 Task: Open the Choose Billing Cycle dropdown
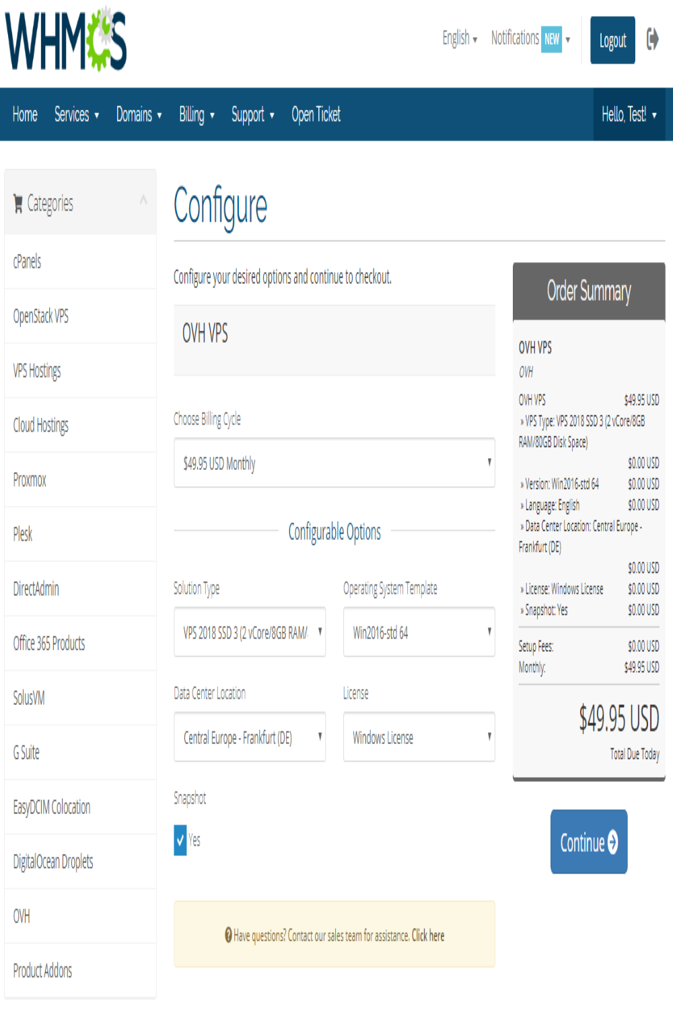click(334, 463)
